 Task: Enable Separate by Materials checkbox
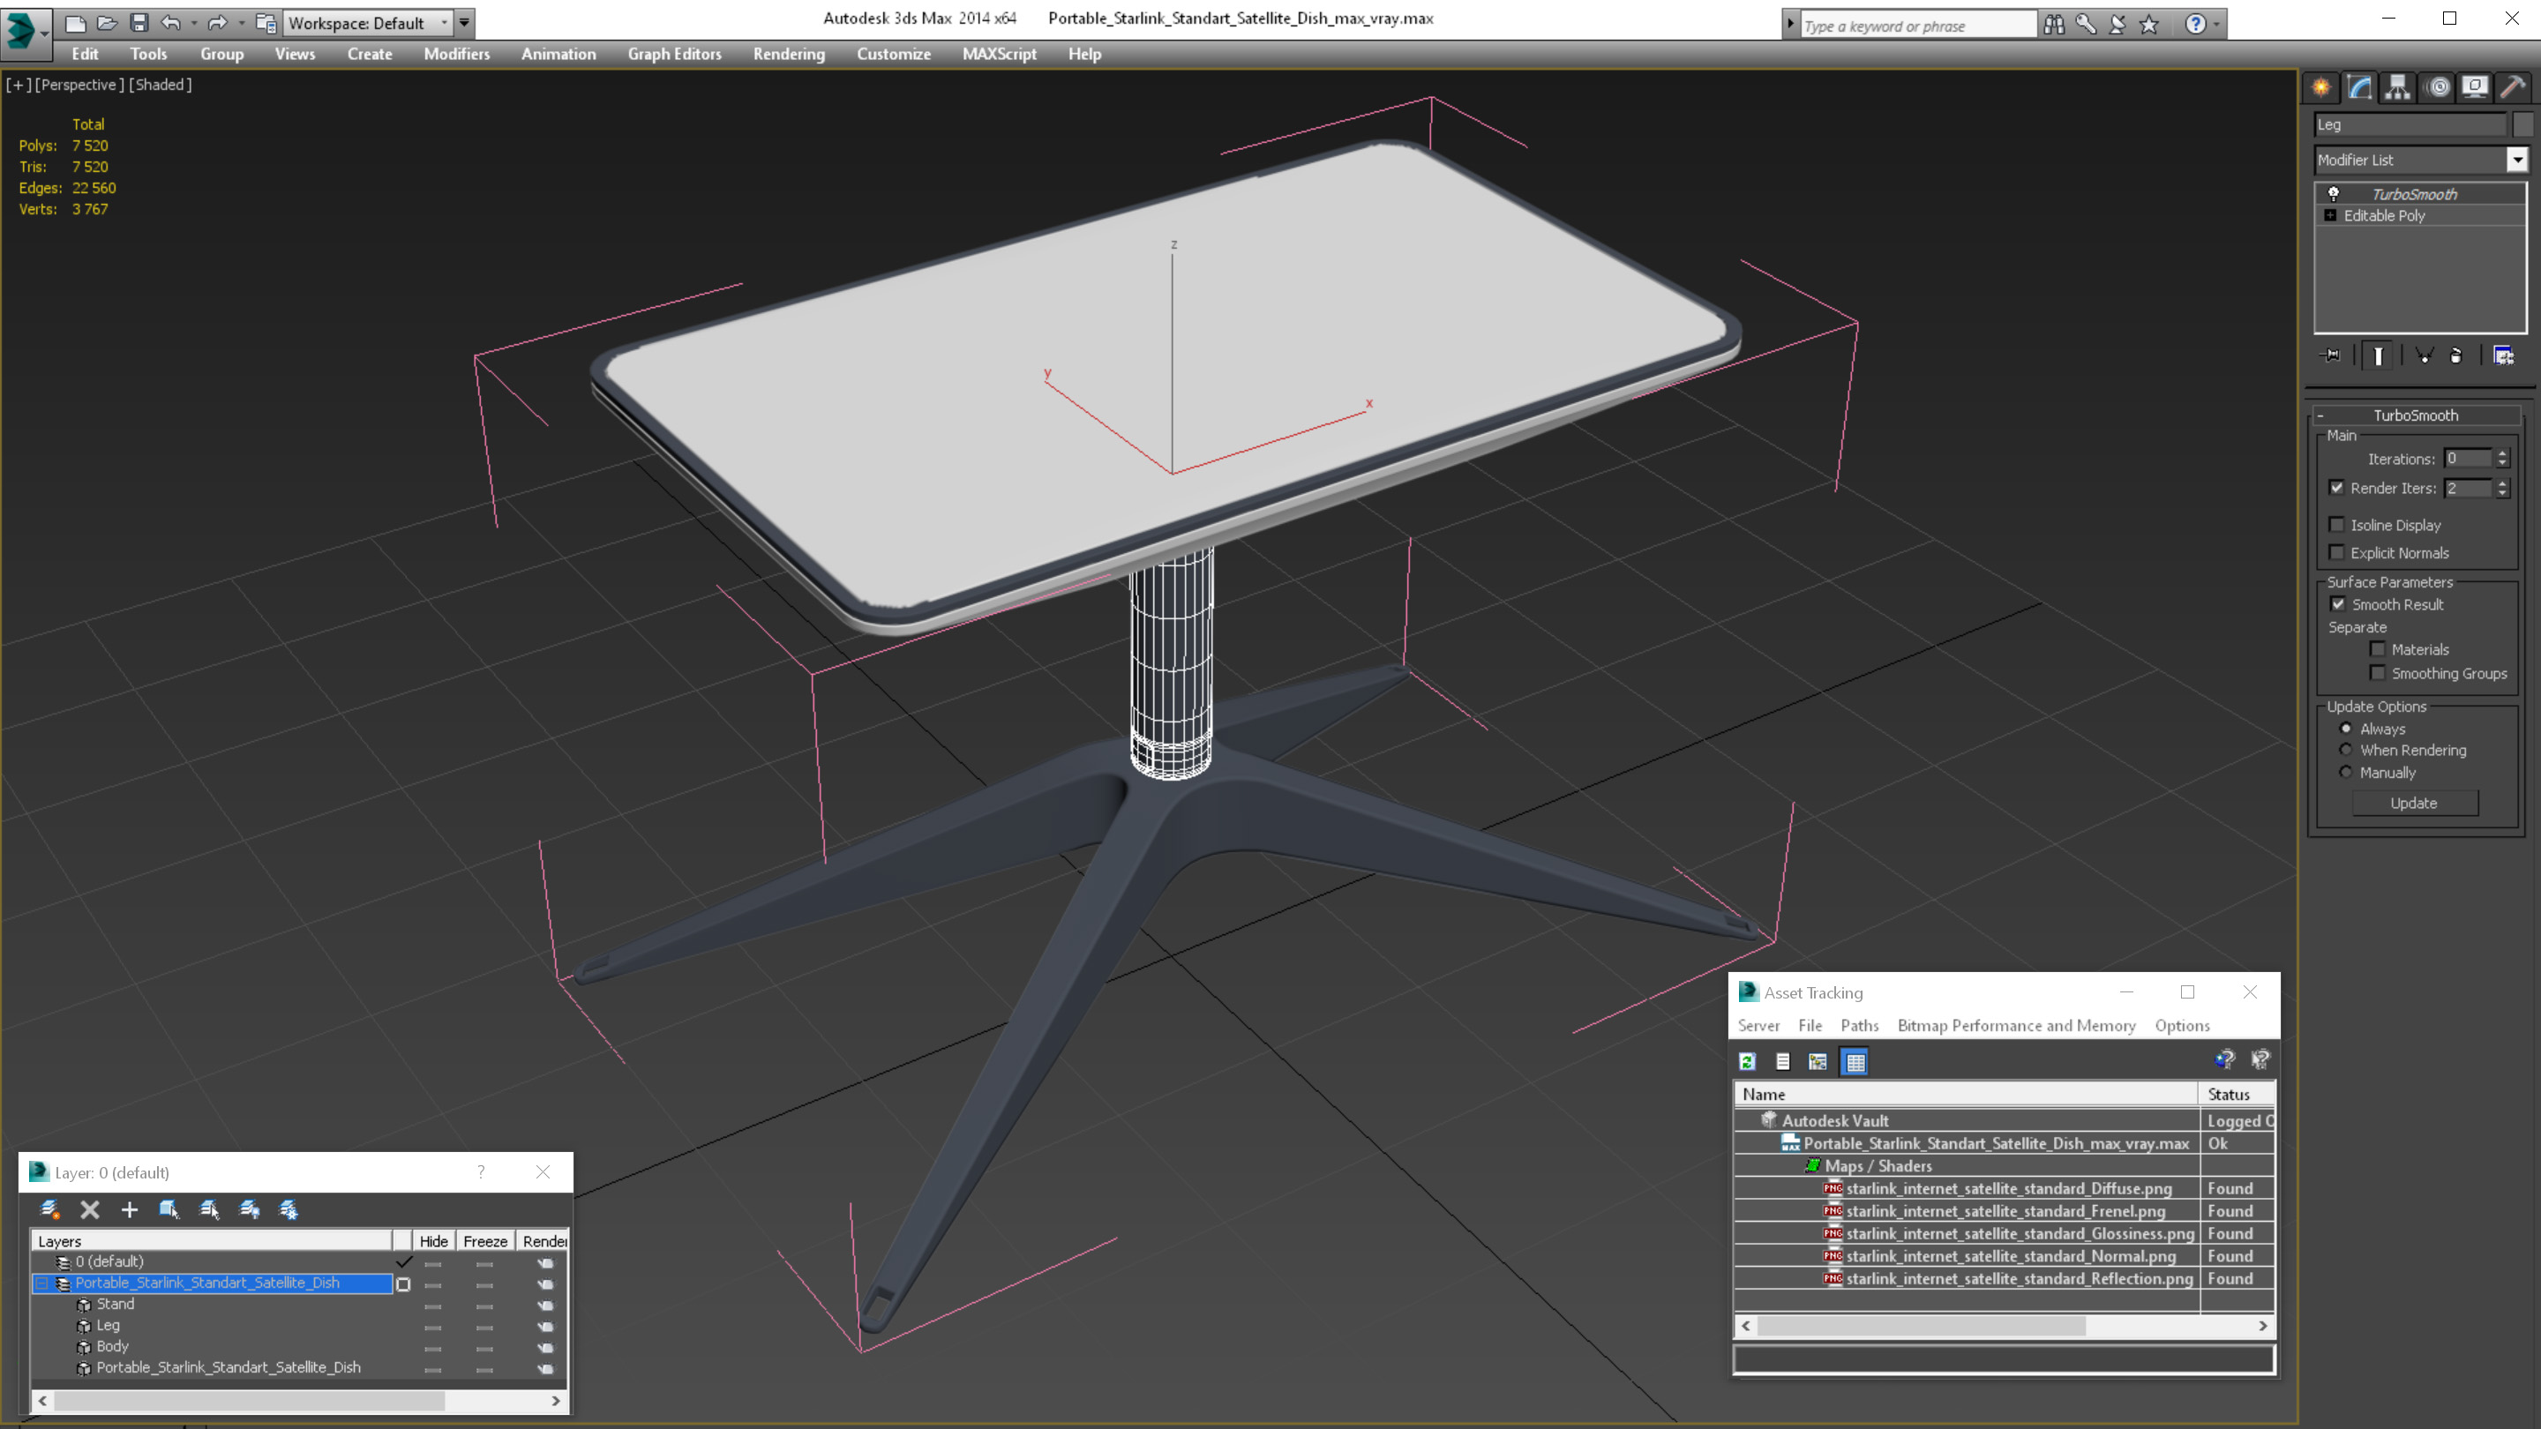coord(2377,649)
